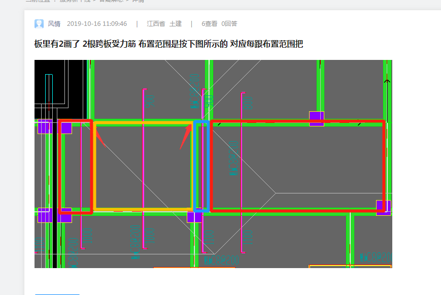Click the 0回答 answer count
This screenshot has width=441, height=295.
[x=229, y=24]
